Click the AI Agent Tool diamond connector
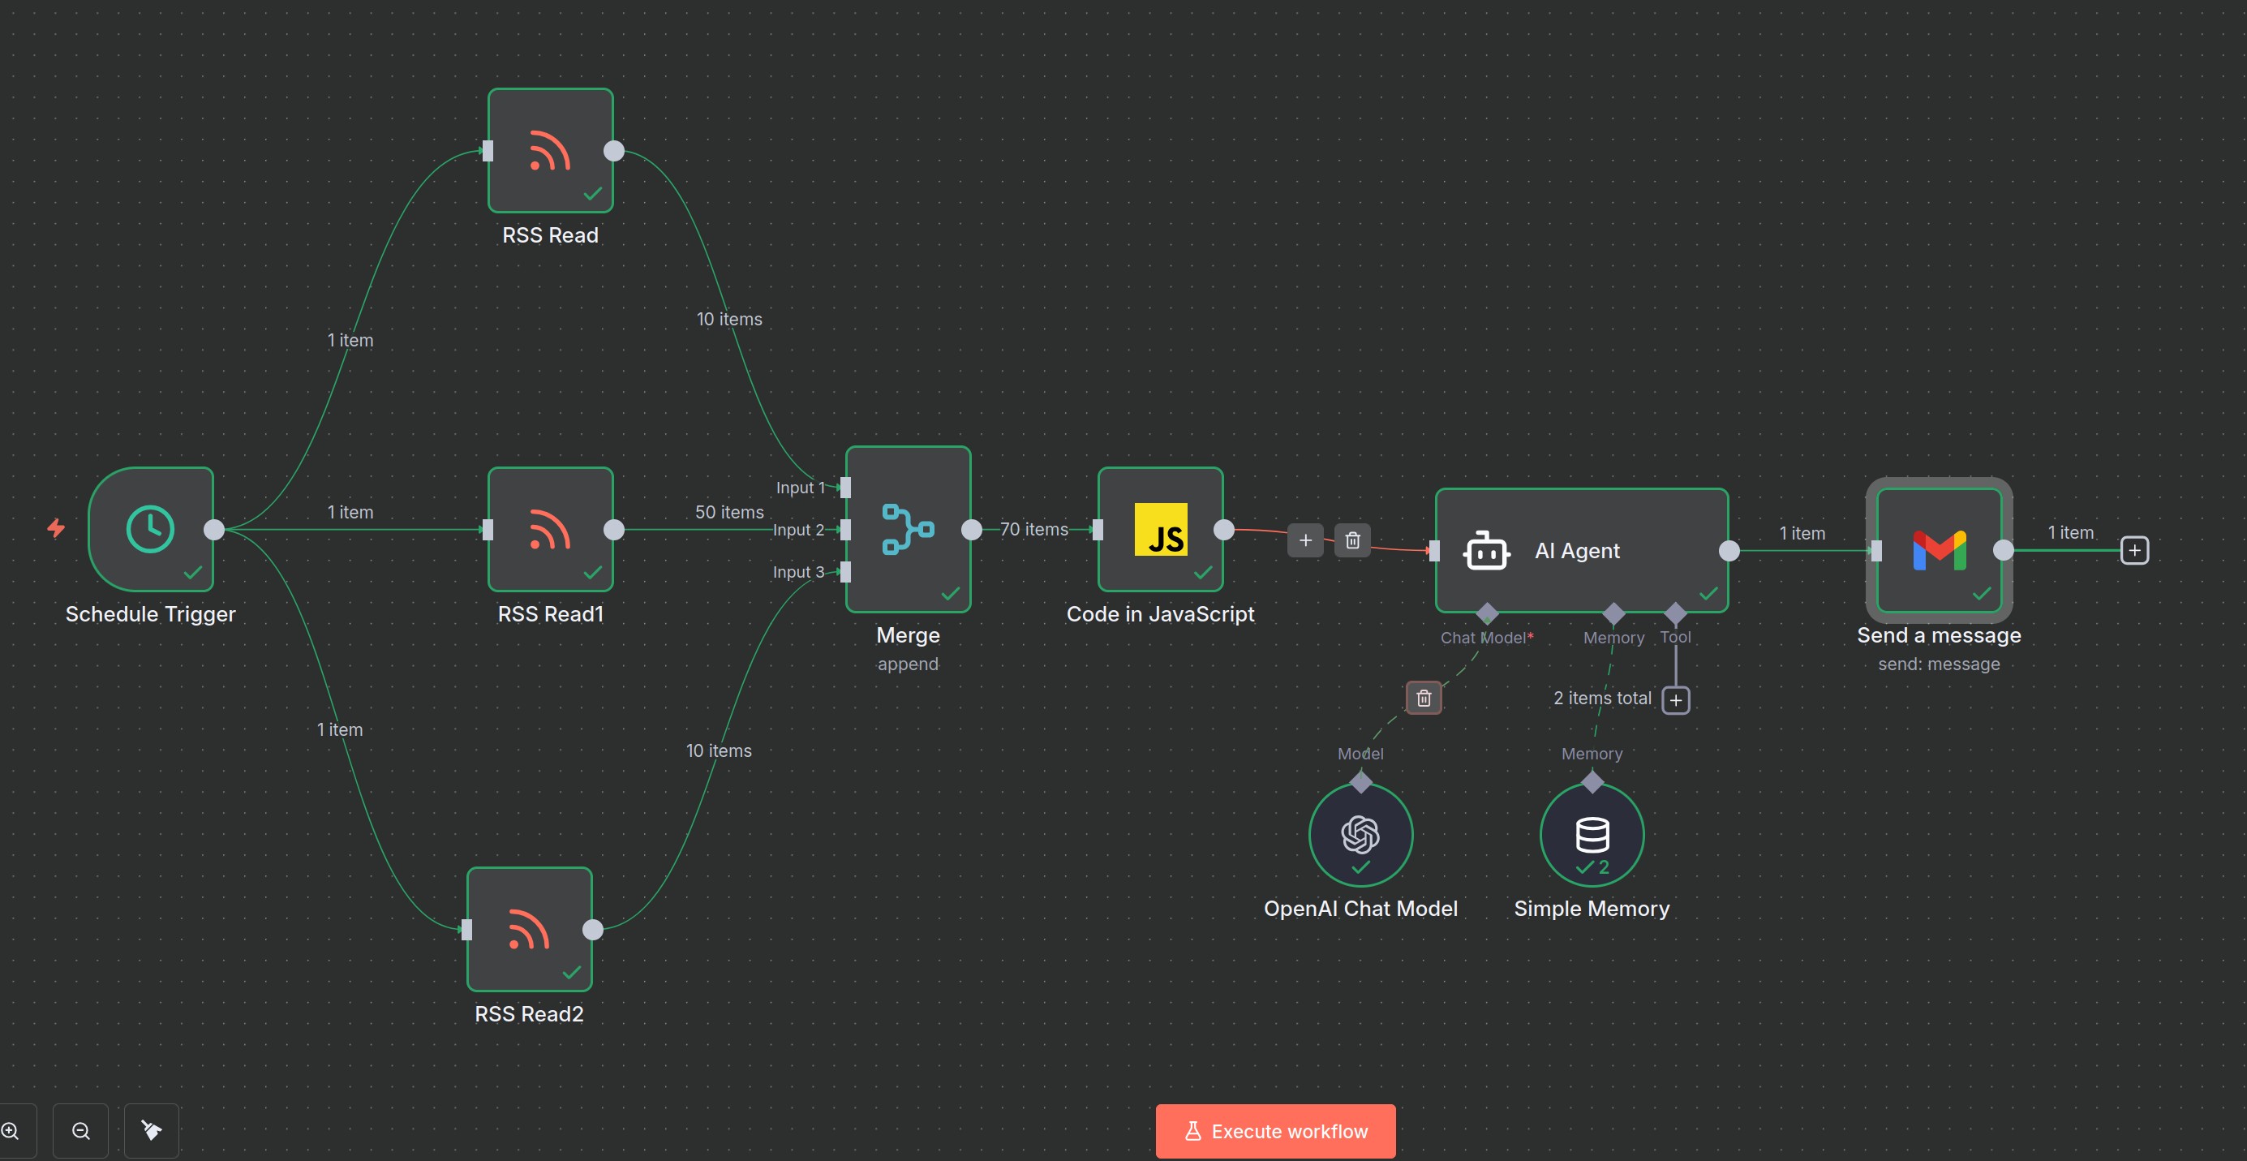Image resolution: width=2247 pixels, height=1161 pixels. pyautogui.click(x=1676, y=613)
